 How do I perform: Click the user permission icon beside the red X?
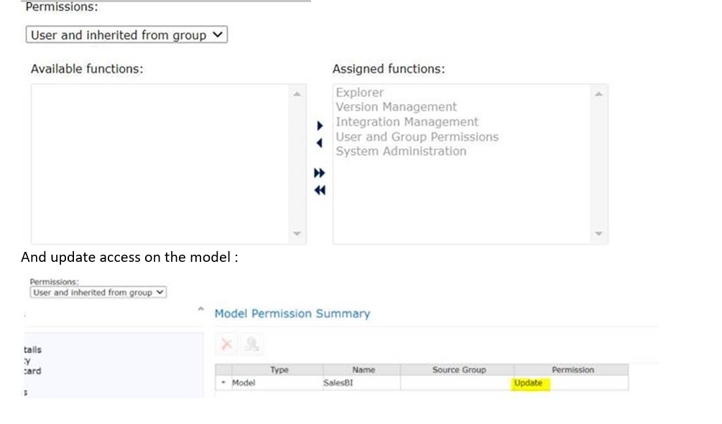point(251,344)
